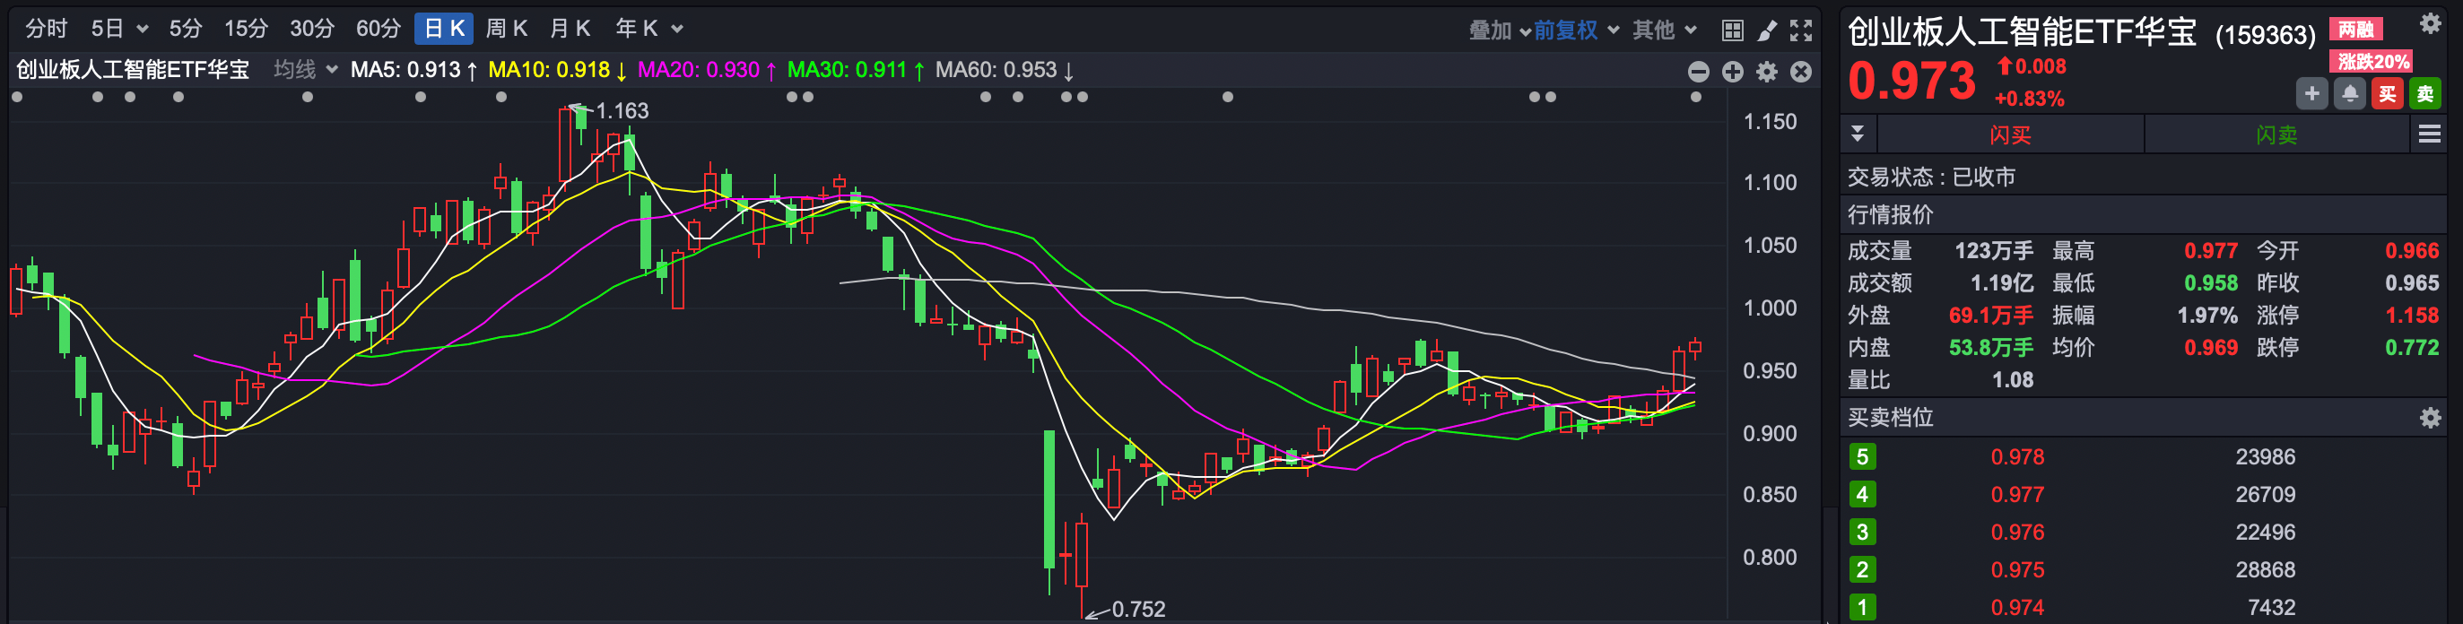Click the 0.974 sell level 1 price

2016,607
